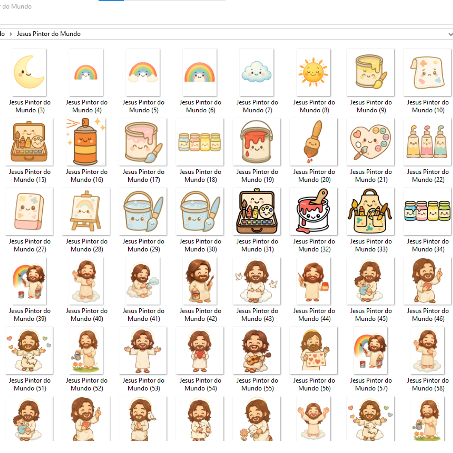Open Jesus Pintor do Mundo (7) cloud image
This screenshot has width=453, height=453.
coord(256,72)
